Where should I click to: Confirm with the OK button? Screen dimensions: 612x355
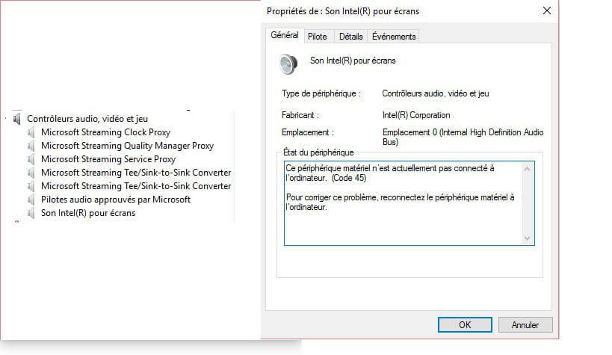(465, 324)
